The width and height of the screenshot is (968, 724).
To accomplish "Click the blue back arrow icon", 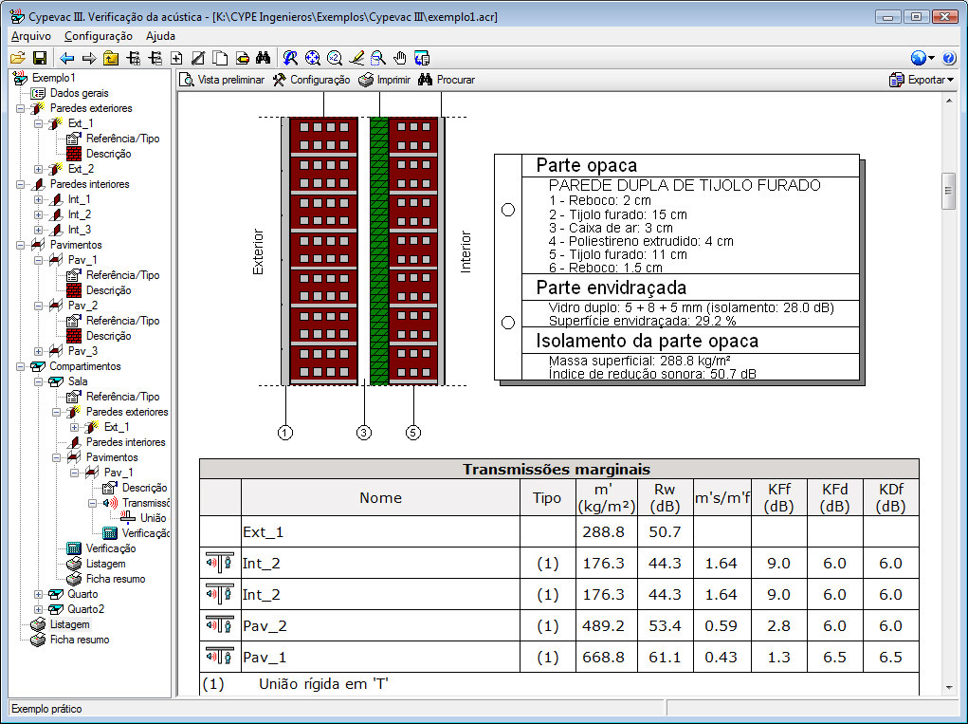I will (x=66, y=58).
